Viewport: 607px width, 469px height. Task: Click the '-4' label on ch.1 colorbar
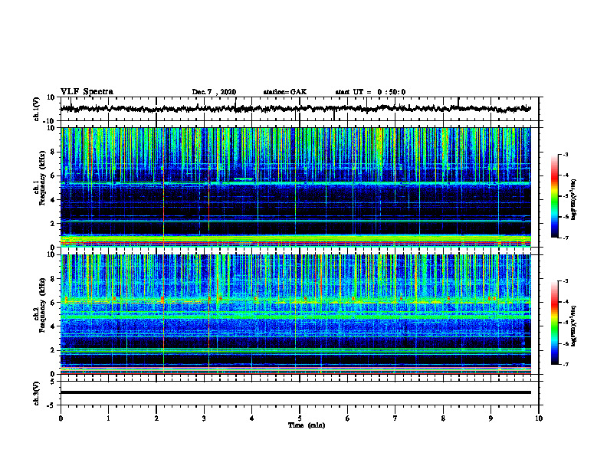tap(565, 175)
